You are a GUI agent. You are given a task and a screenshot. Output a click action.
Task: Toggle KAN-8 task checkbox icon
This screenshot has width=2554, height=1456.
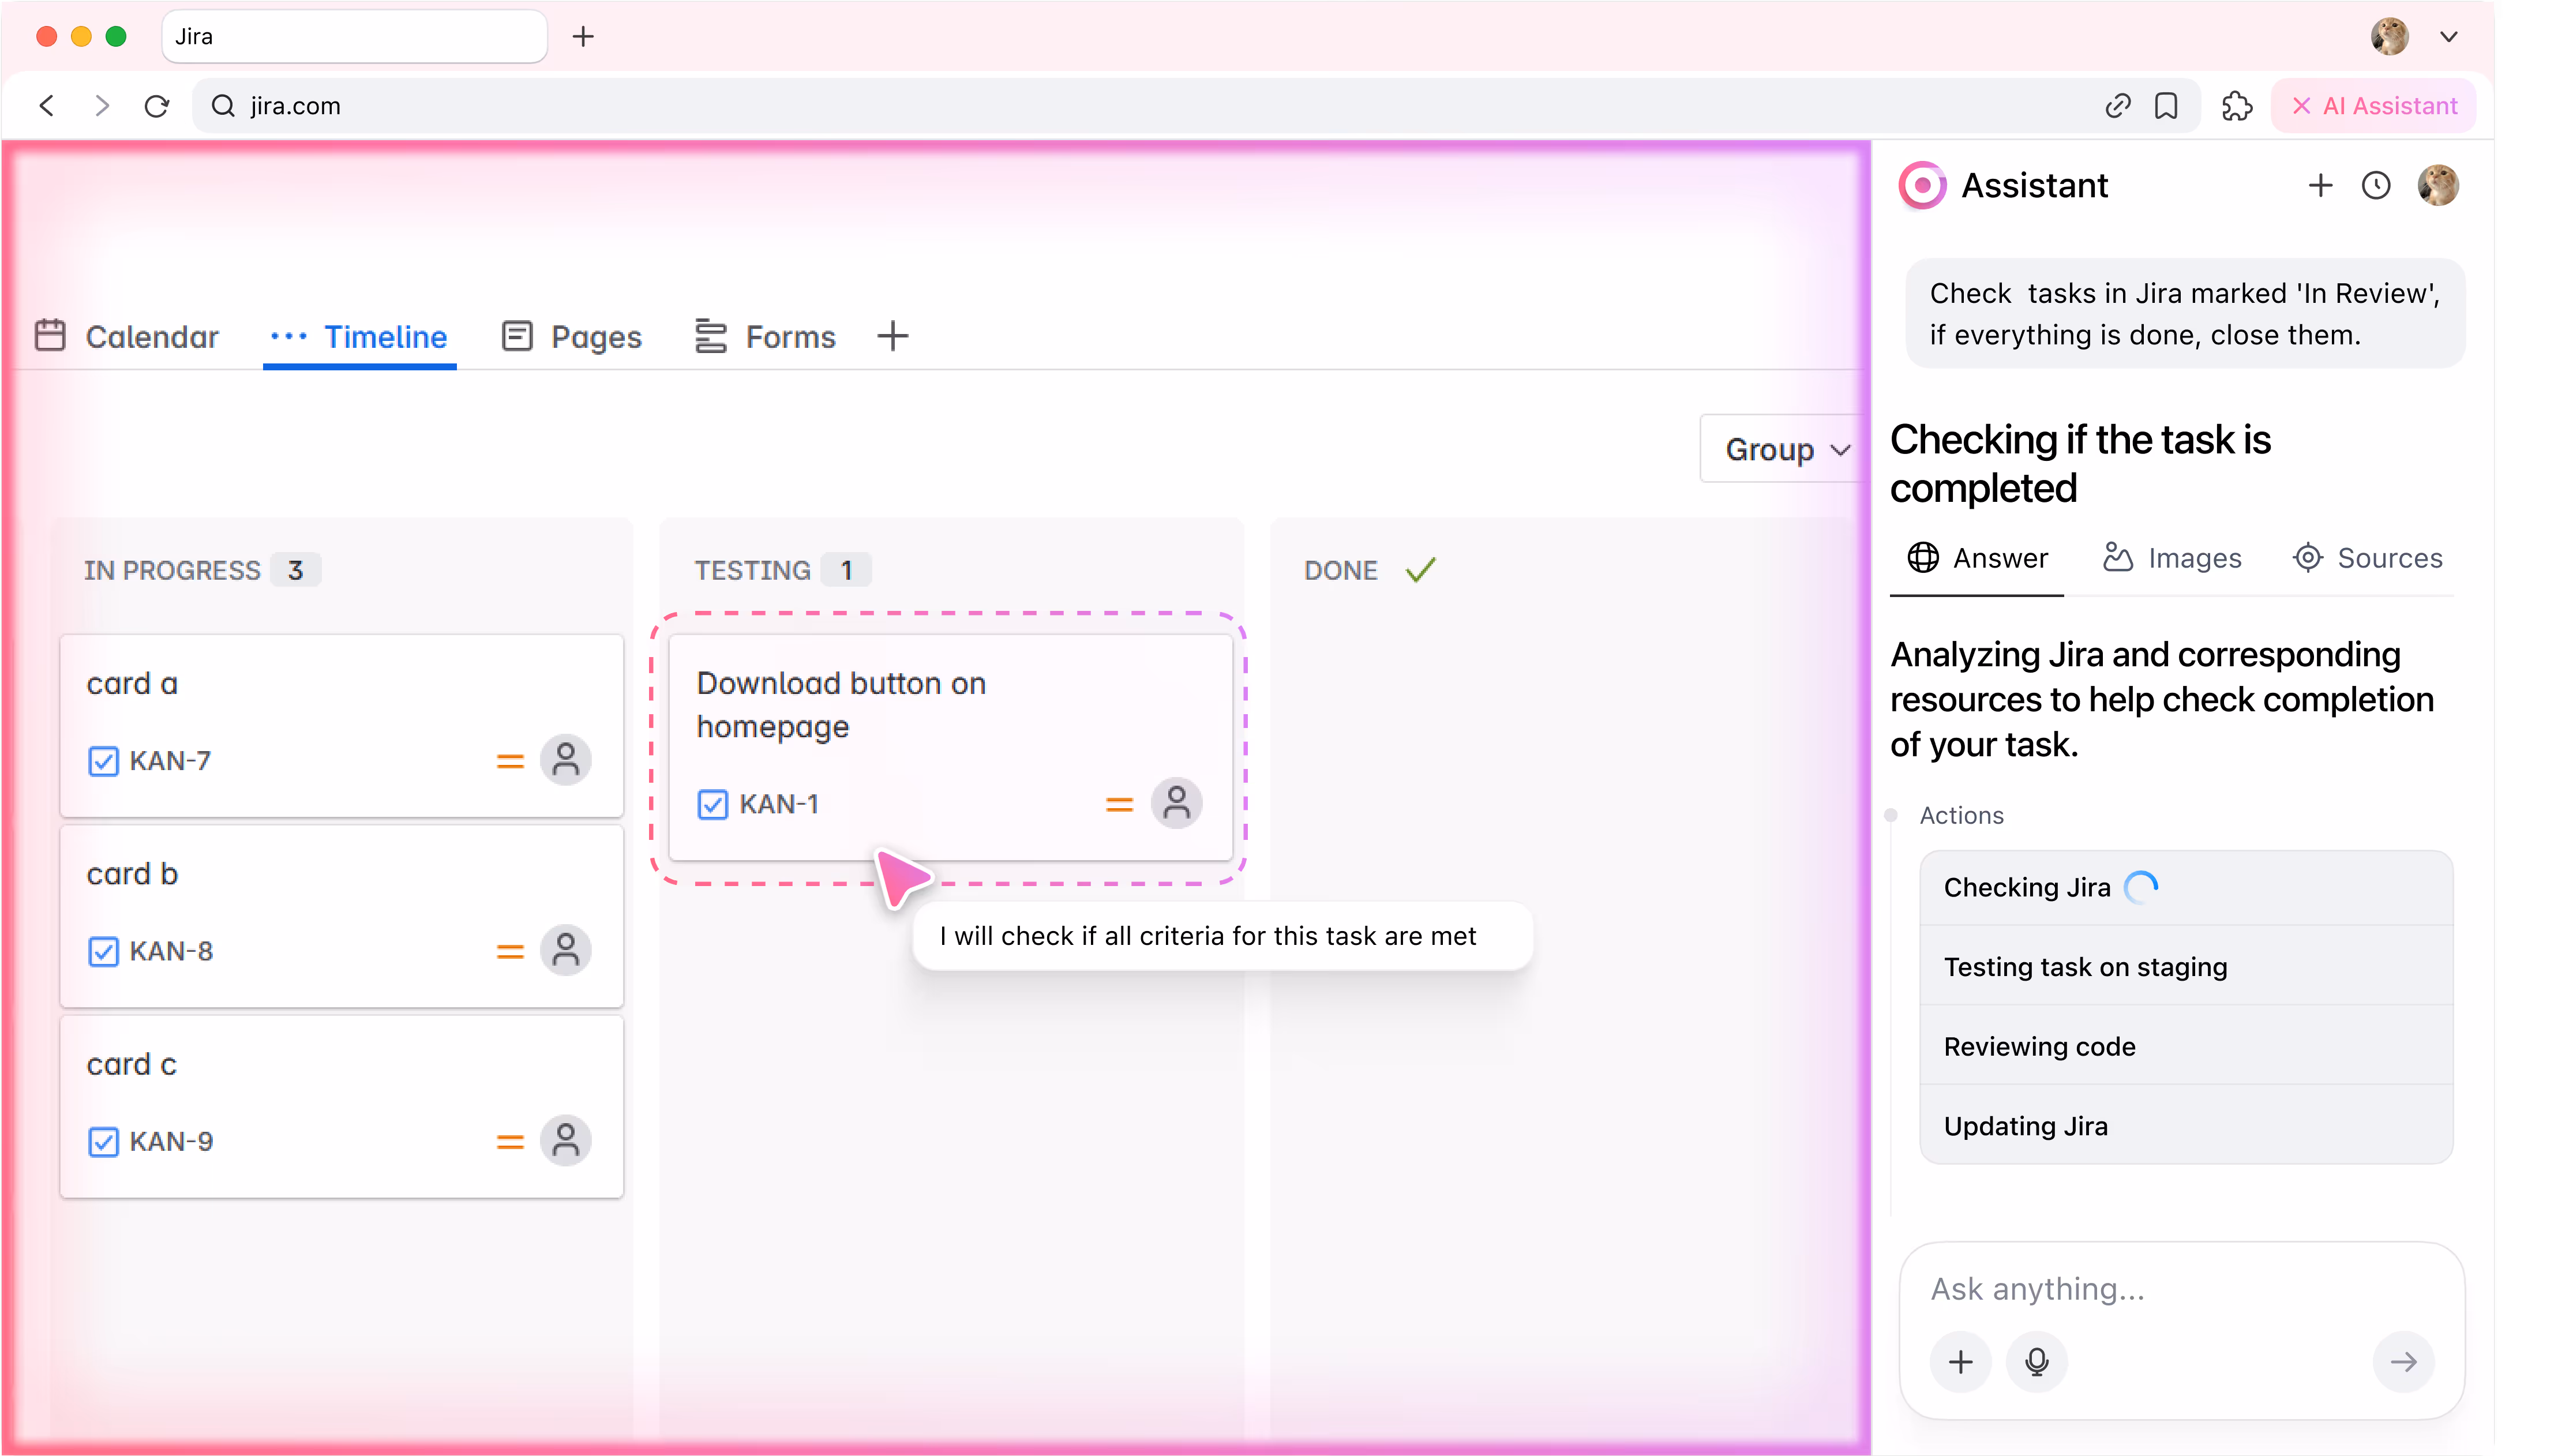click(x=103, y=951)
